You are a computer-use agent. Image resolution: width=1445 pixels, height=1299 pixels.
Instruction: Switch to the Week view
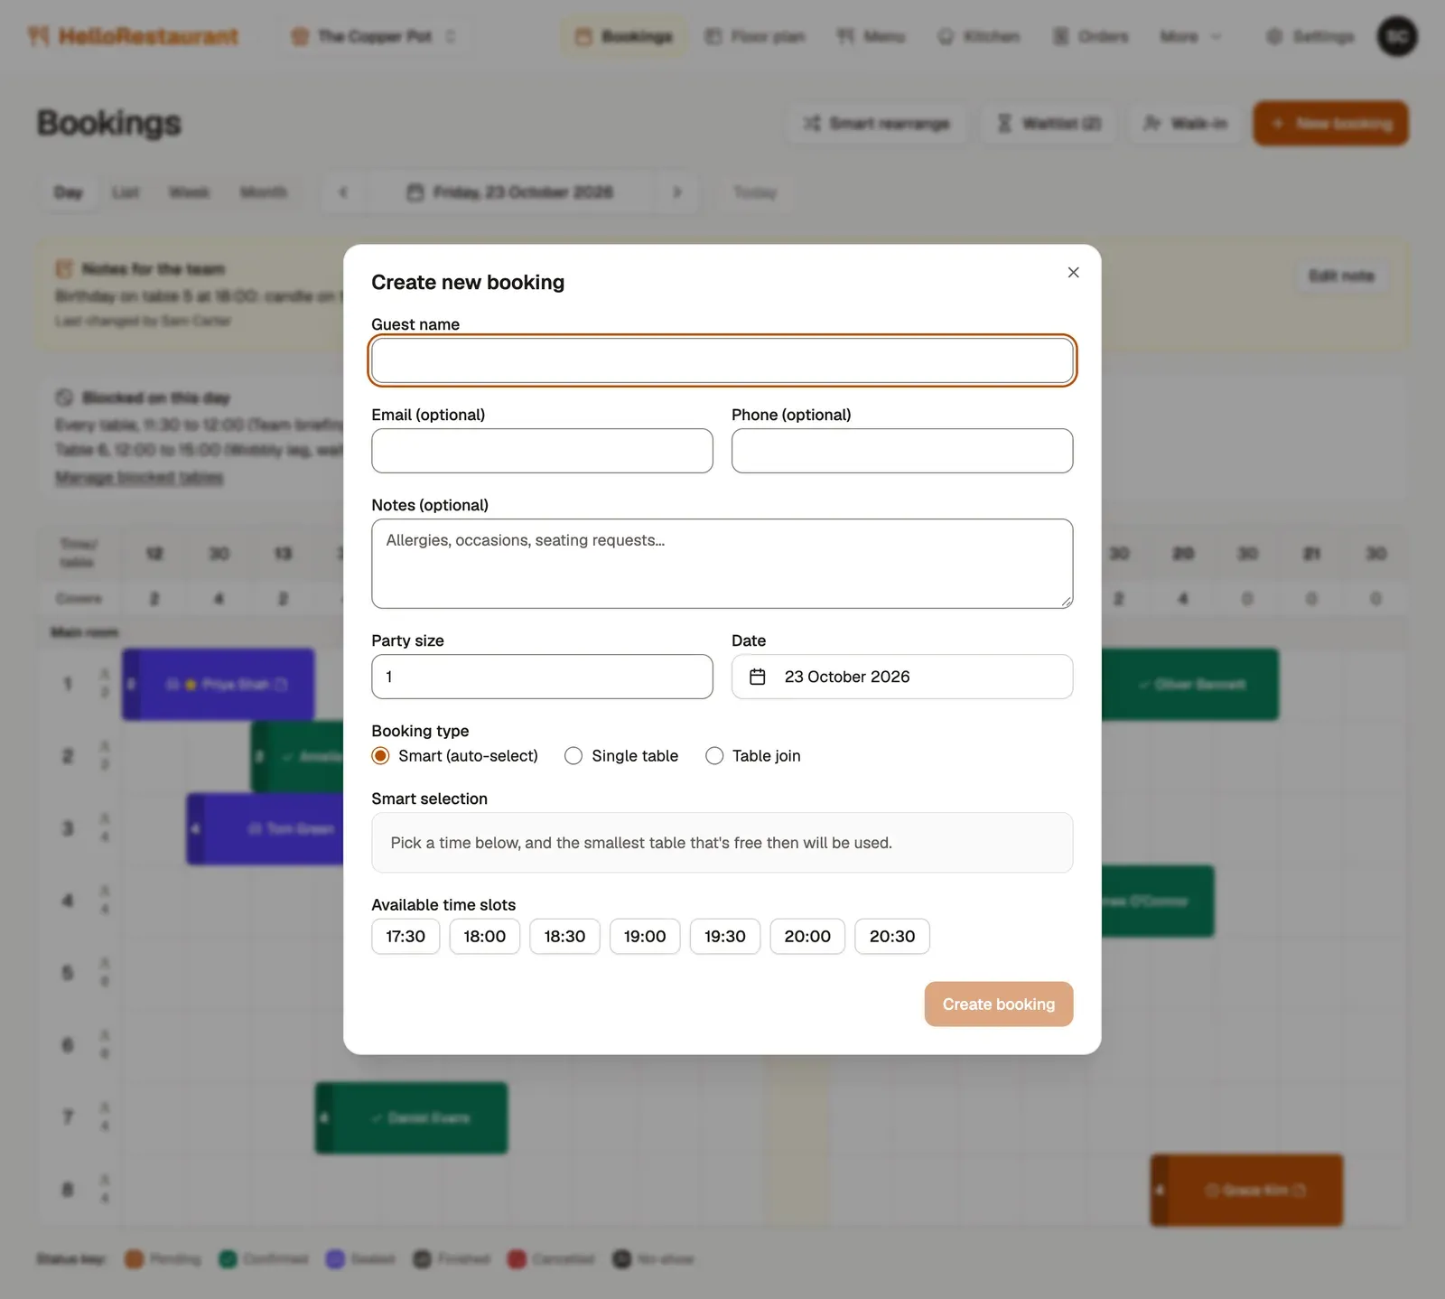[189, 192]
